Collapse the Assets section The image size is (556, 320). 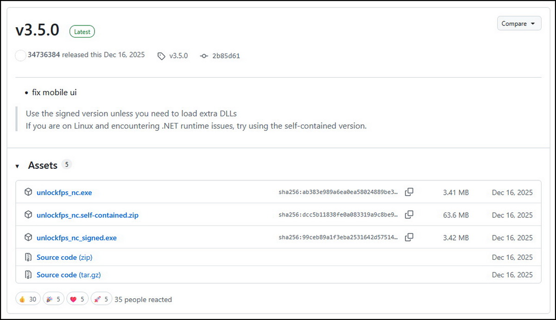(18, 166)
